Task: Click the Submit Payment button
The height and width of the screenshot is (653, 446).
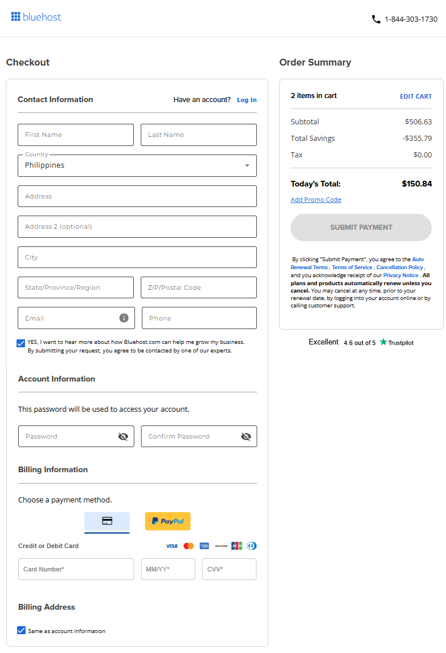Action: point(361,228)
